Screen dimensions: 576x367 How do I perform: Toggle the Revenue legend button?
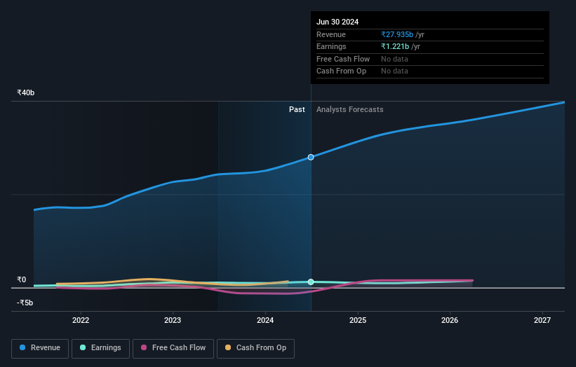(40, 348)
